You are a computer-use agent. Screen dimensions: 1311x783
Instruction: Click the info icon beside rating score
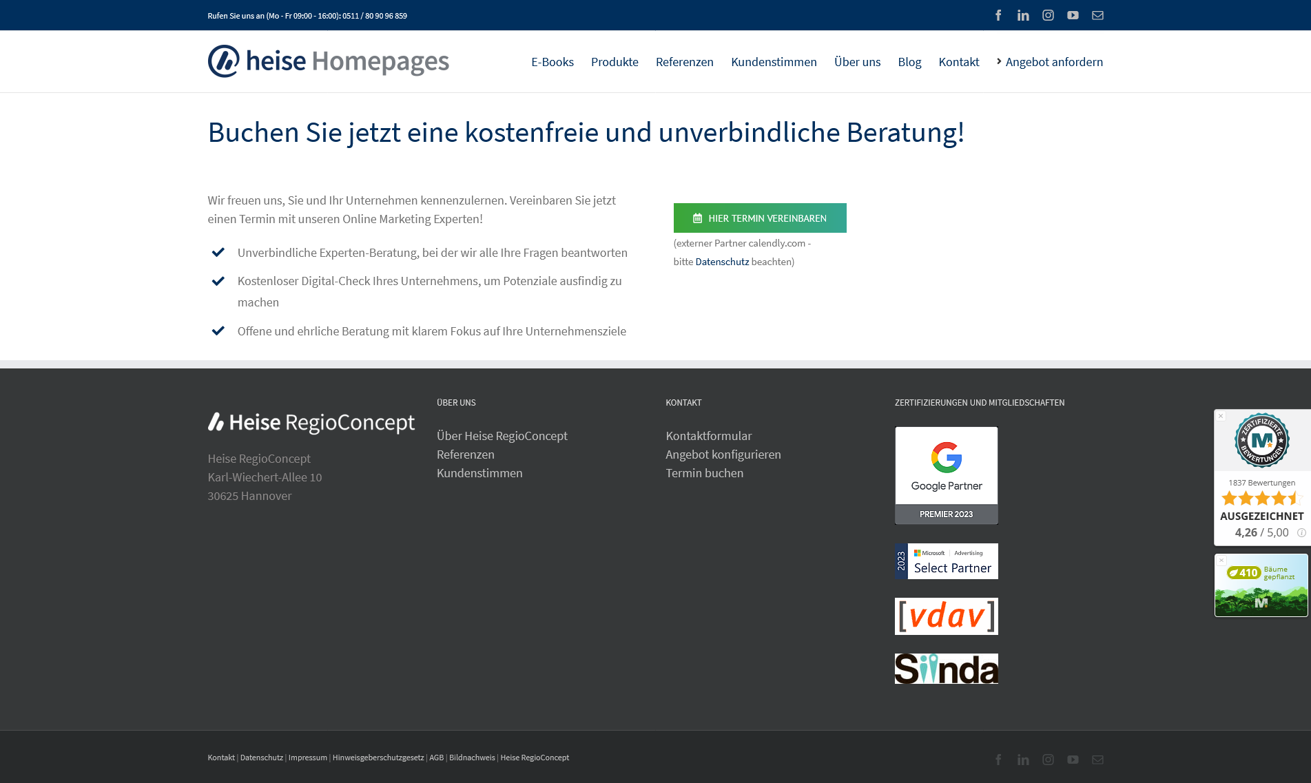1301,532
